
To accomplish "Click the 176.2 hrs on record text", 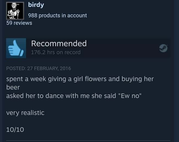I will click(x=56, y=52).
